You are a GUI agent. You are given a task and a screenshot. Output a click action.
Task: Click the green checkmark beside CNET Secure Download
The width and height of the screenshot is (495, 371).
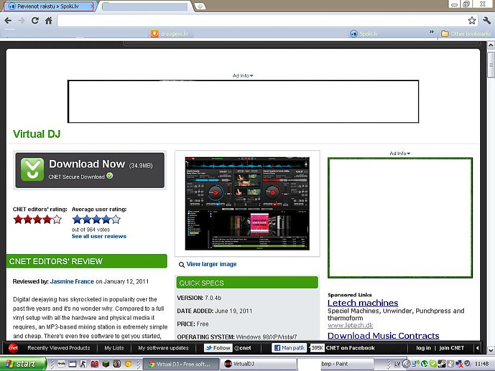110,175
